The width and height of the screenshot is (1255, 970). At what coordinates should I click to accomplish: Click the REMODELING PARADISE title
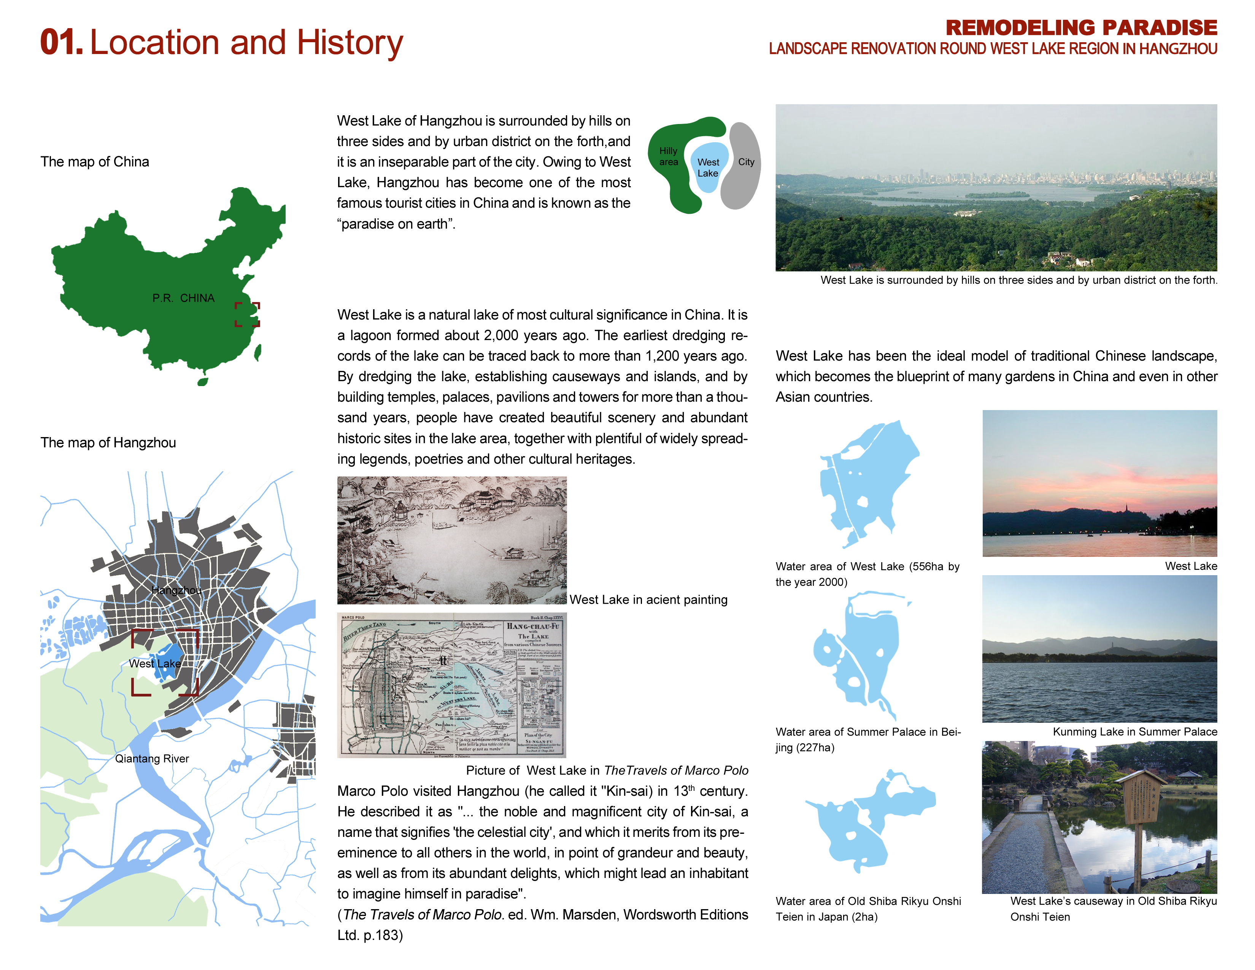point(1082,28)
